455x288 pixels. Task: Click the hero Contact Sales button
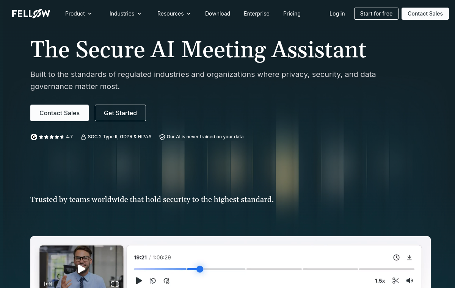point(60,113)
